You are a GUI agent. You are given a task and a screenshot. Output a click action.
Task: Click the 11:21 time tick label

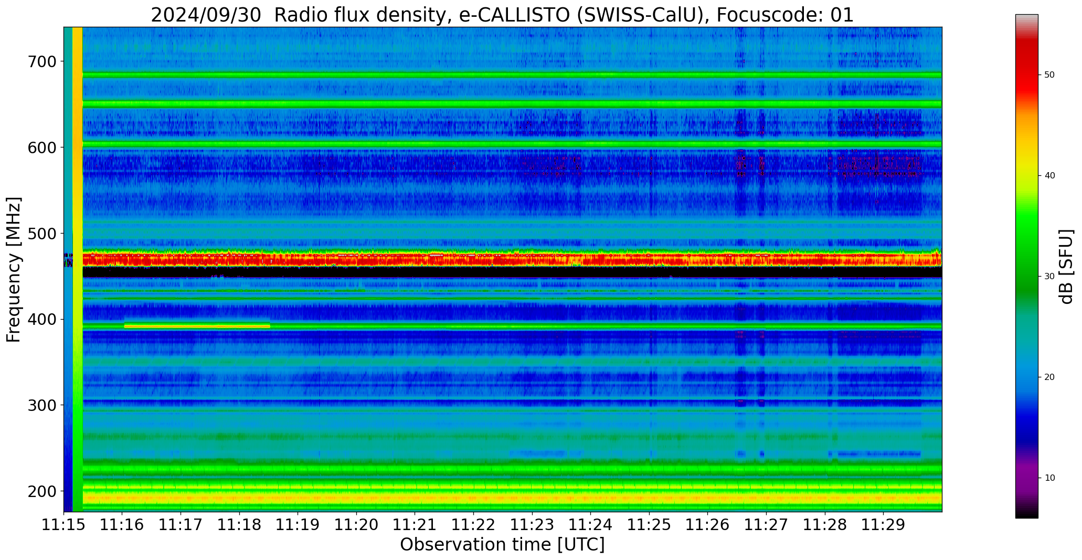point(415,525)
